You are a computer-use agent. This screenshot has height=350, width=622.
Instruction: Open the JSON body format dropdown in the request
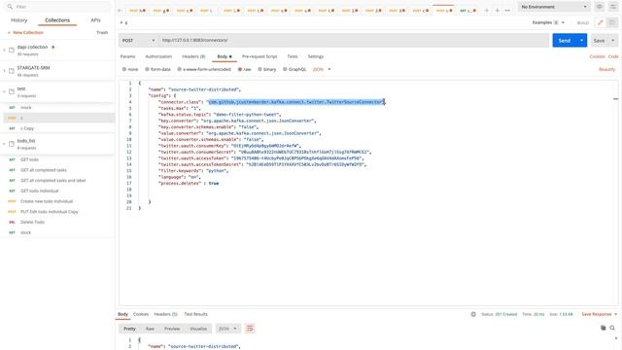[322, 69]
